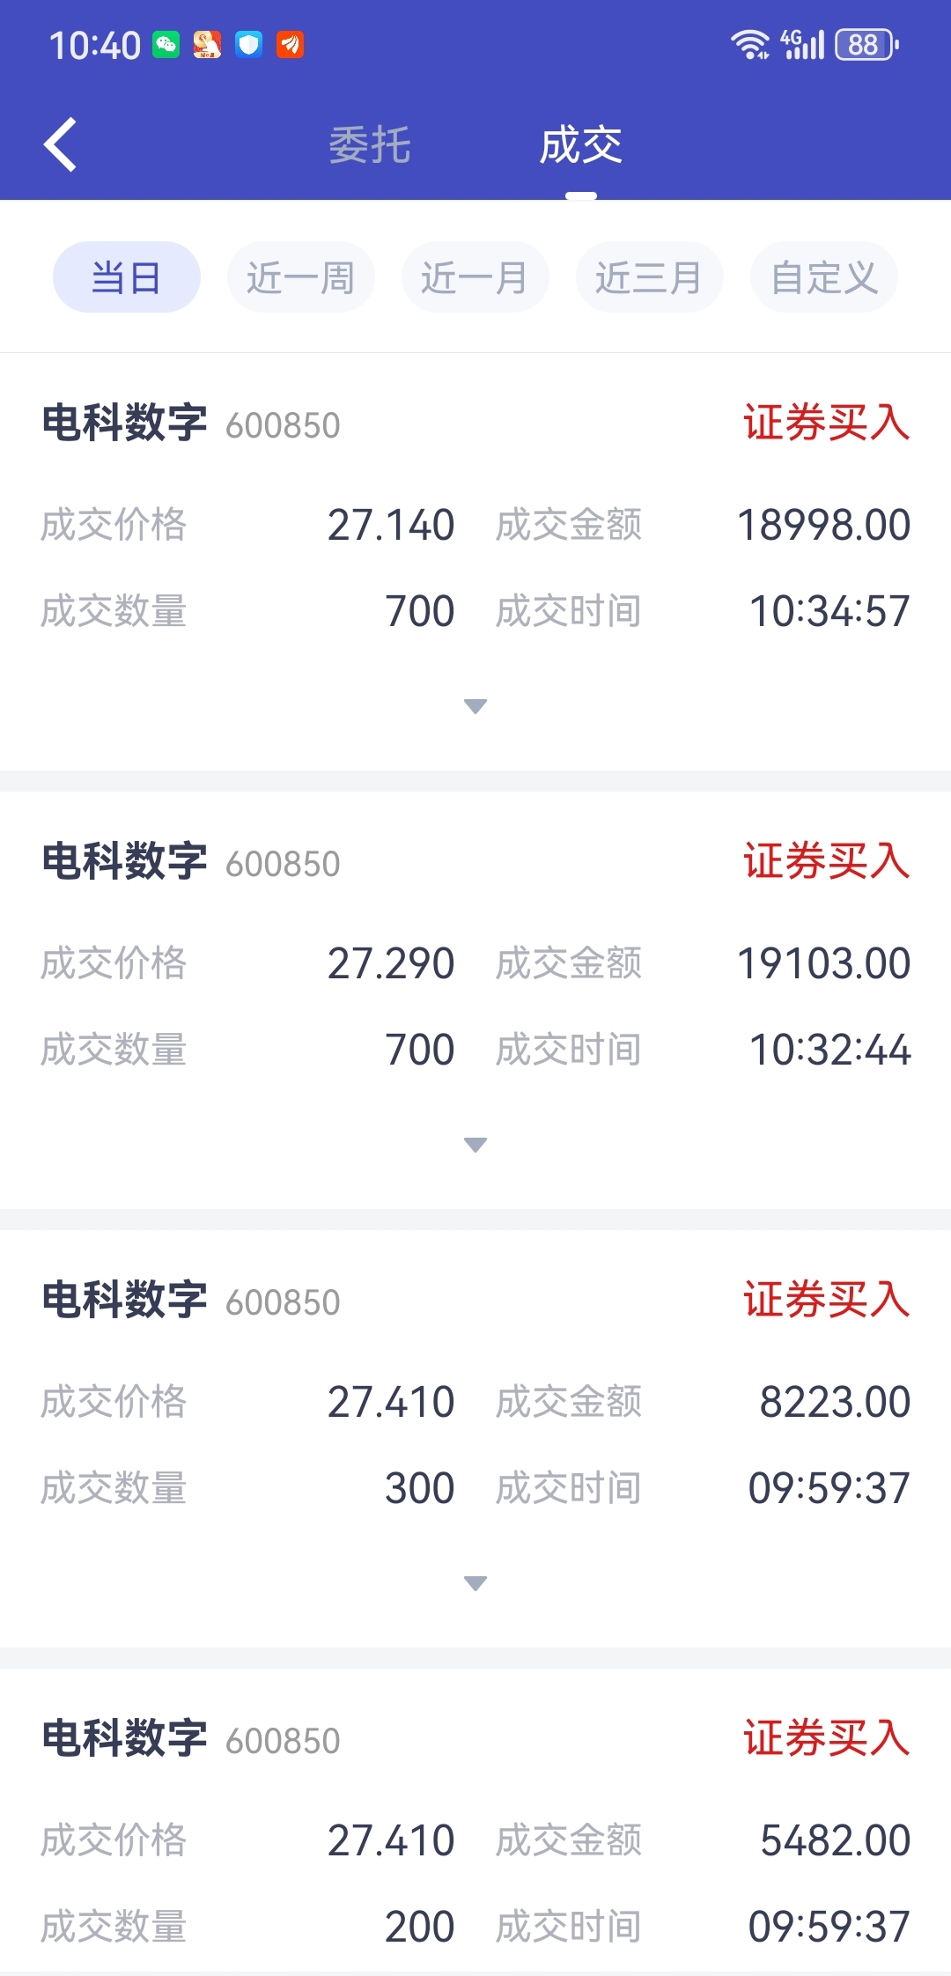Tap the 4G signal strength icon
Viewport: 951px width, 1976px height.
click(803, 44)
